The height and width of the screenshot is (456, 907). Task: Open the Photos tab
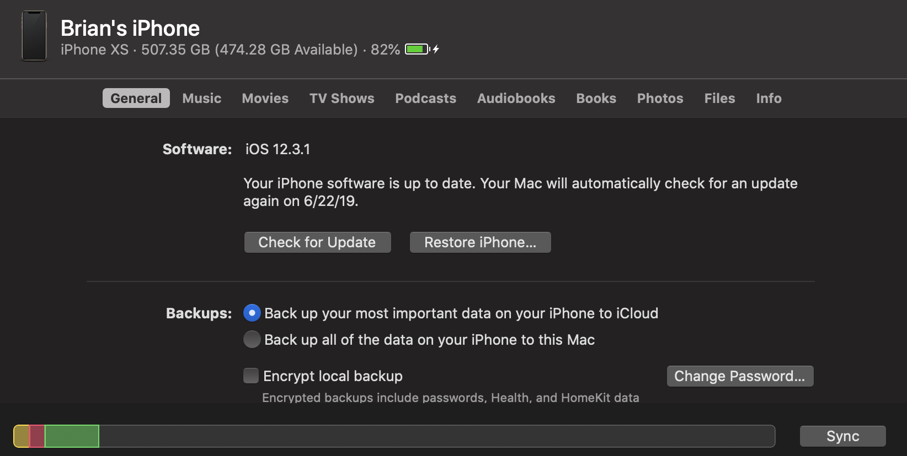[660, 99]
